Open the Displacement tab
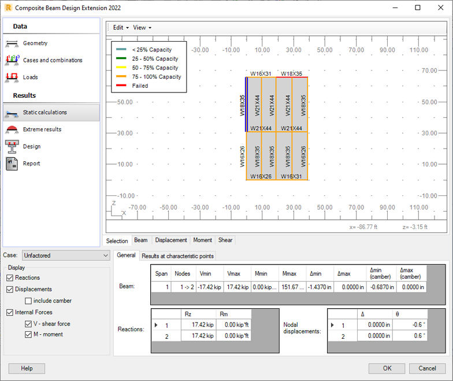 [x=171, y=241]
